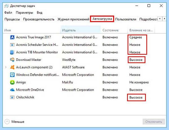Open the Вид menu
This screenshot has width=169, height=130.
coord(39,13)
